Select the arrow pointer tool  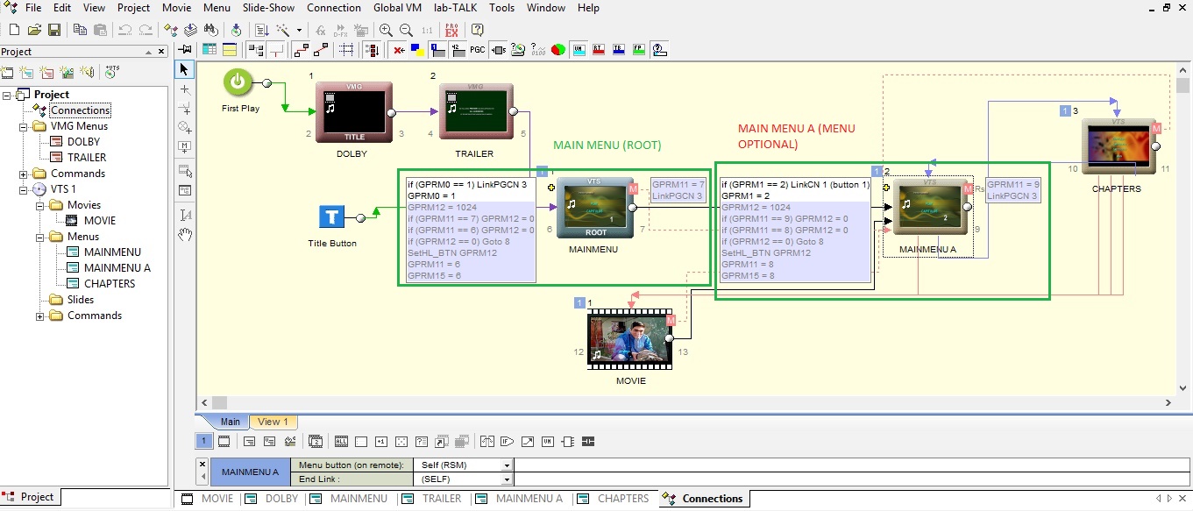[x=184, y=69]
